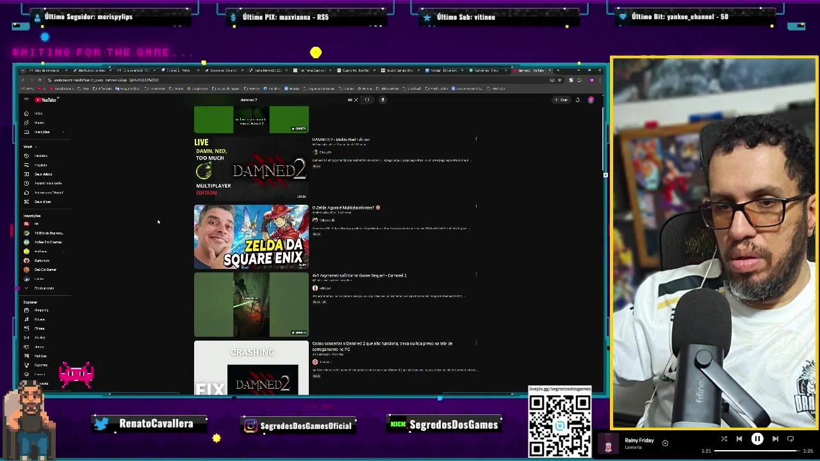Open Dab Cid Gamer subscription channel
The height and width of the screenshot is (461, 820).
44,270
